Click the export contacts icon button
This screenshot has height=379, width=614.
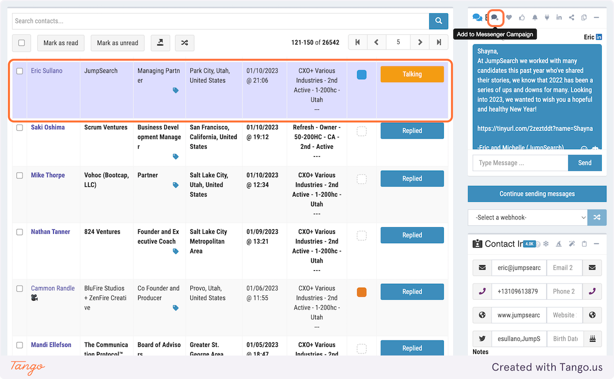(x=160, y=42)
